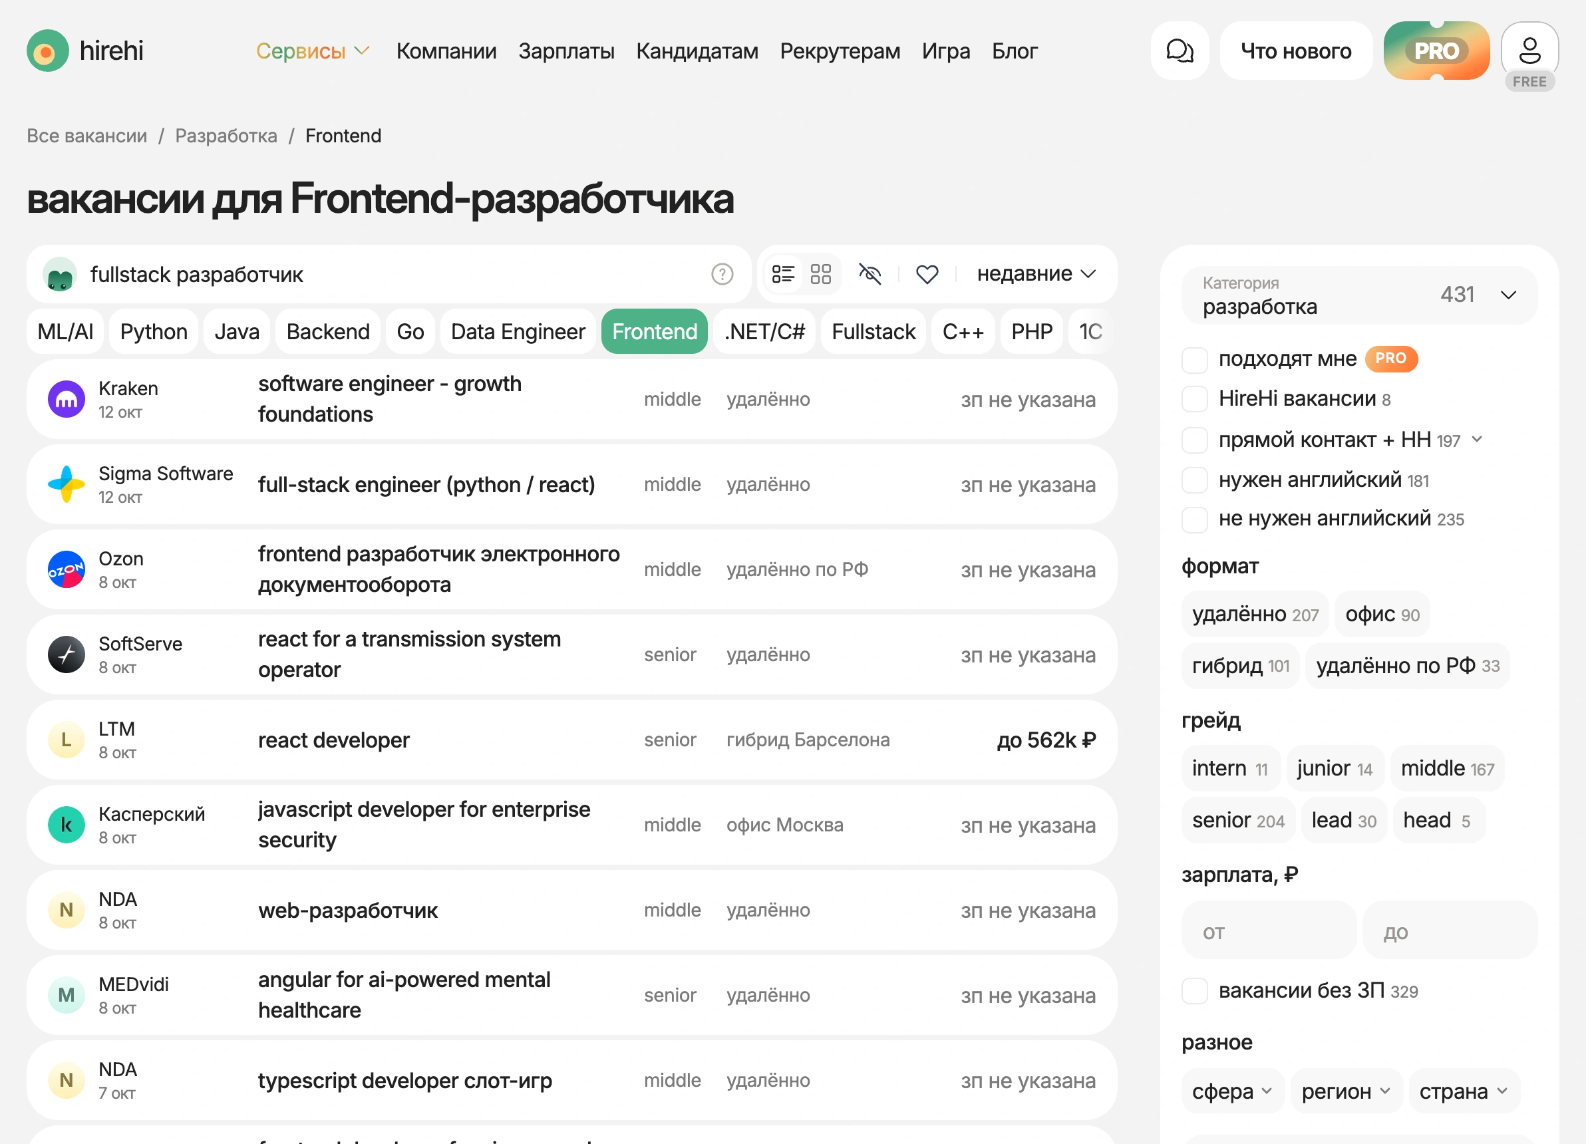Filter by senior 204 grade chip
The image size is (1586, 1144).
tap(1238, 820)
